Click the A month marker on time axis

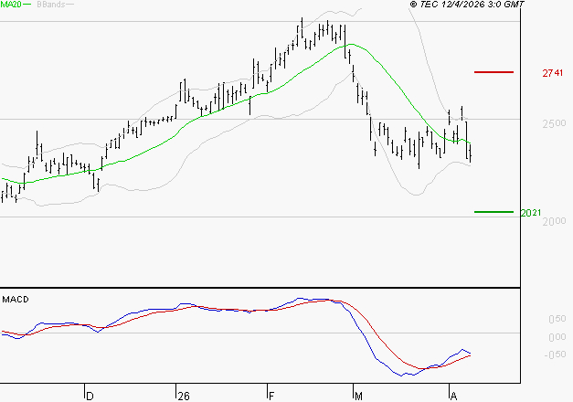coord(453,397)
